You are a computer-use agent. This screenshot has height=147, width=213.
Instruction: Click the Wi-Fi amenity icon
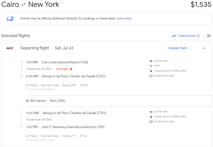(x=151, y=66)
